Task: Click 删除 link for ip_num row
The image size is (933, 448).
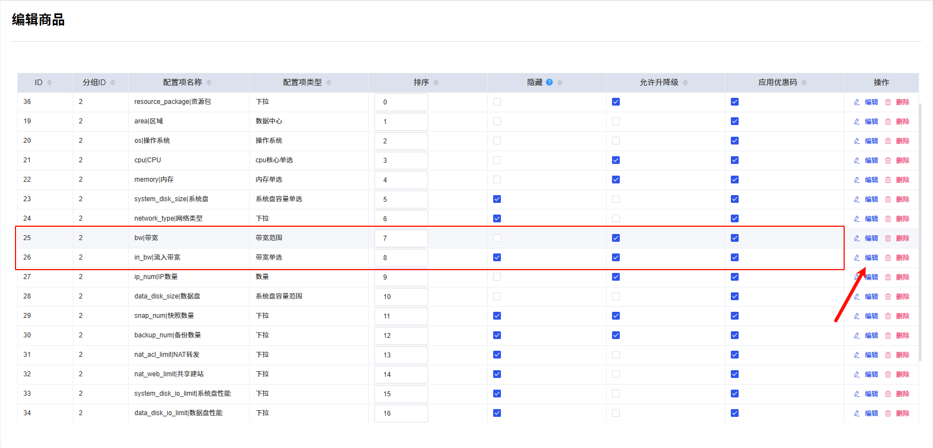Action: (902, 277)
